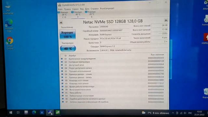The height and width of the screenshot is (117, 208).
Task: Click the Атрибут column header
Action: tap(72, 56)
